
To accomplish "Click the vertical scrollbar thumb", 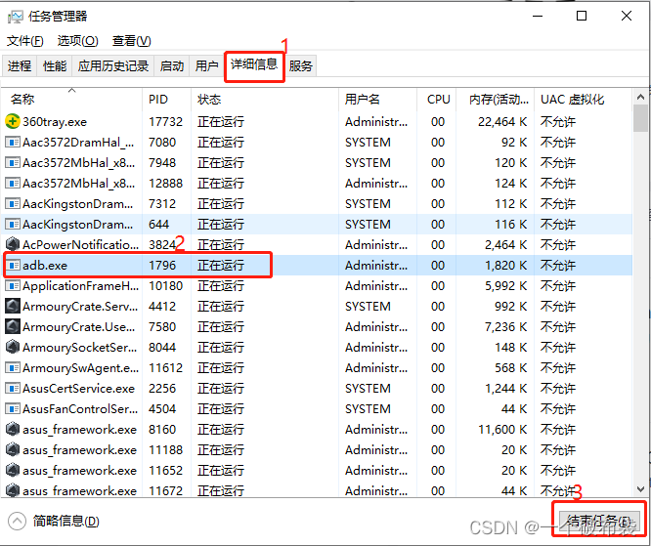I will 640,118.
